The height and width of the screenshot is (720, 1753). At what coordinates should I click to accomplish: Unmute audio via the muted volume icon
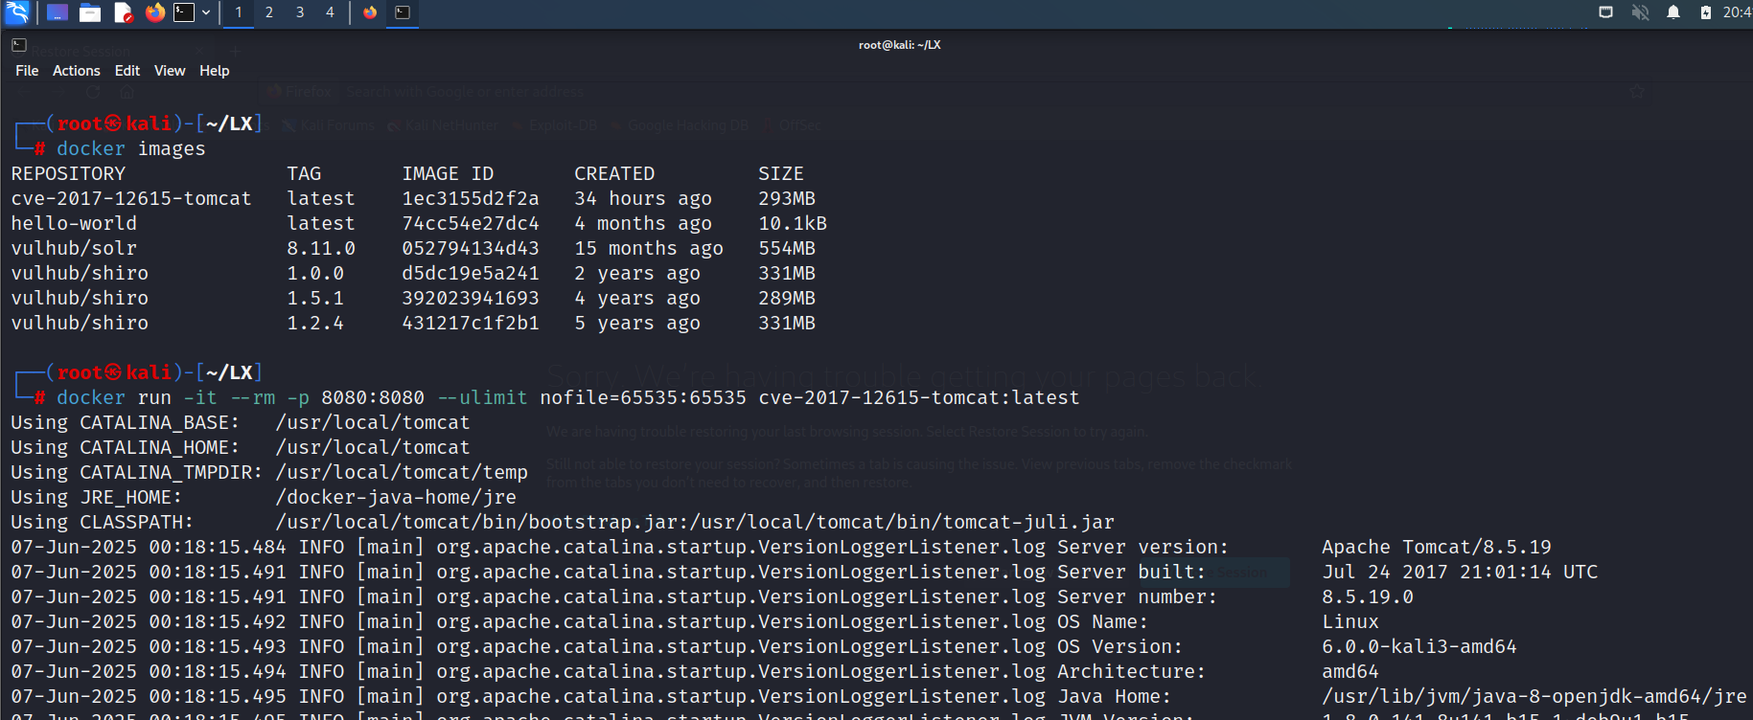(x=1640, y=12)
